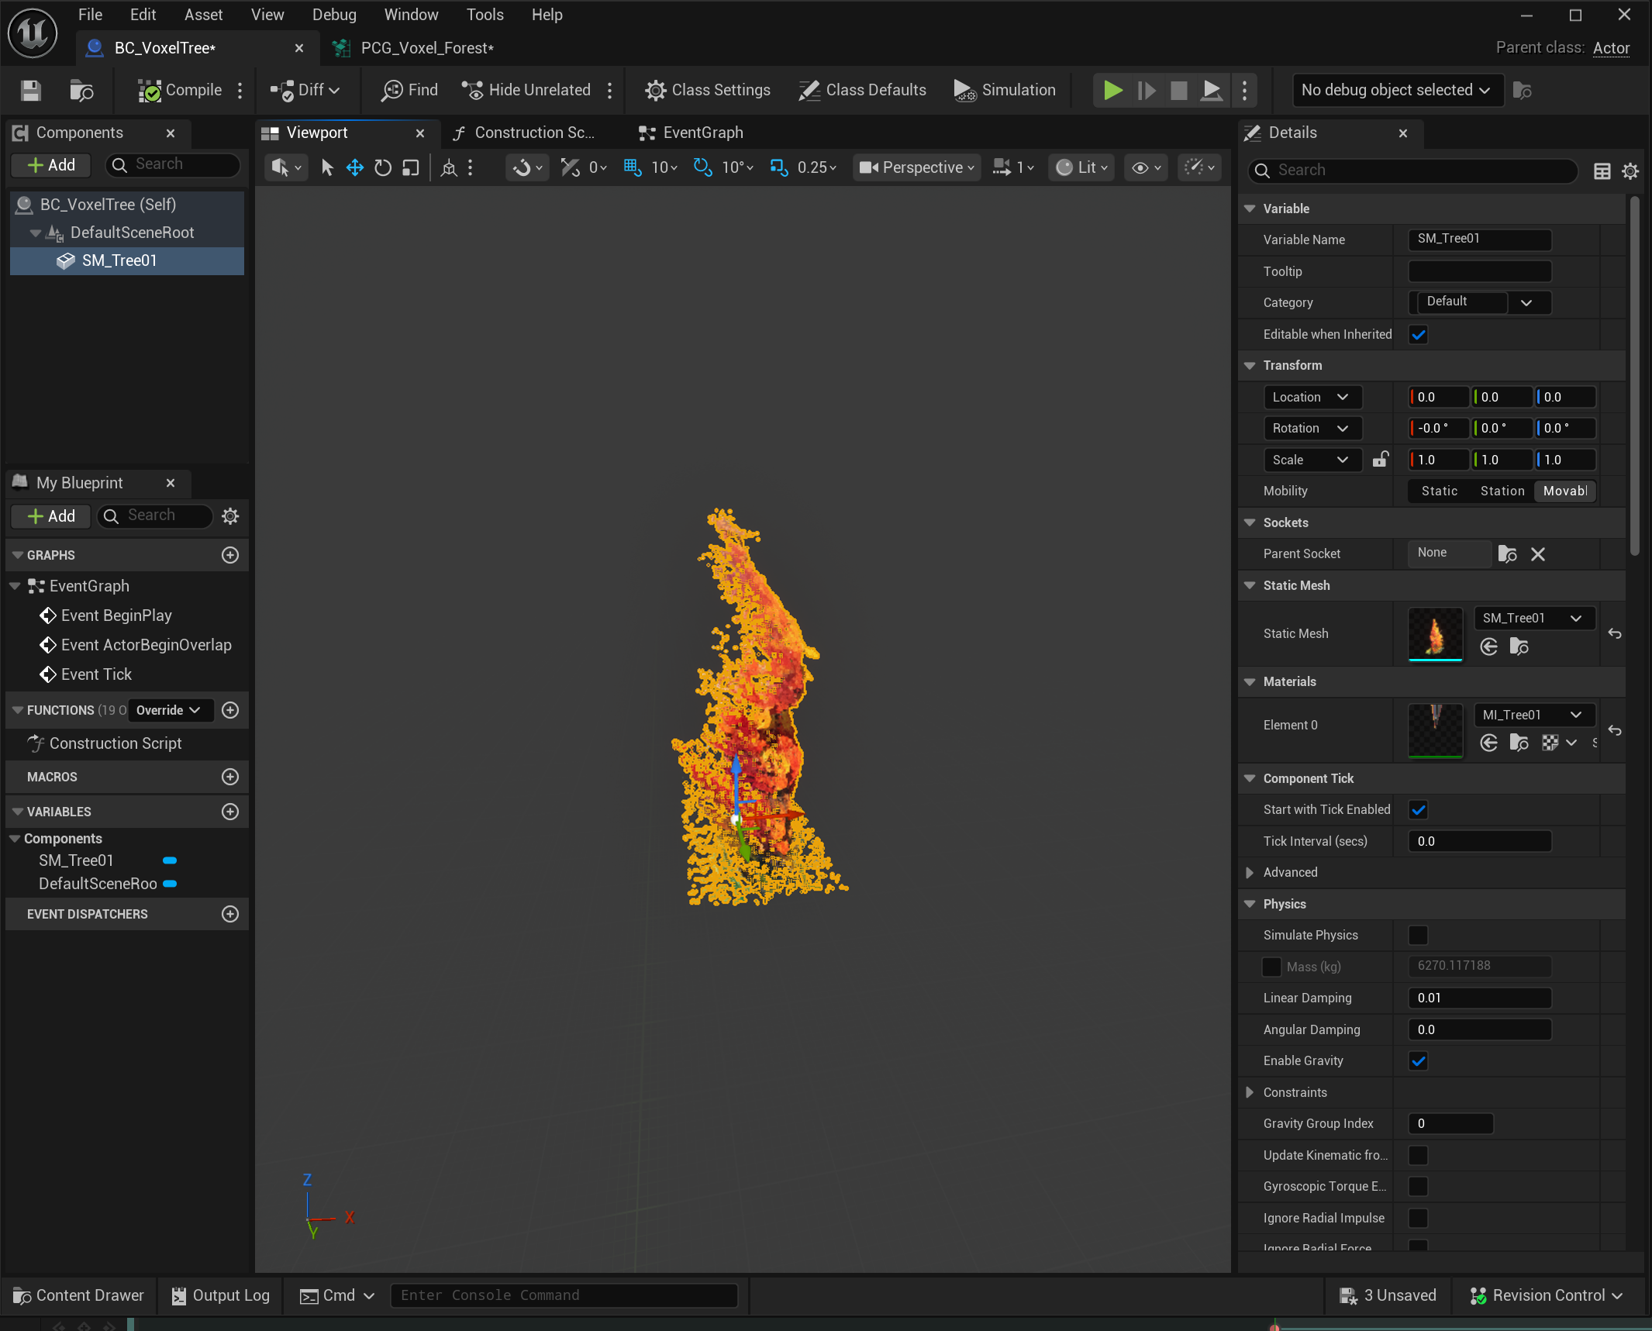Open Class Defaults
The image size is (1652, 1331).
[863, 90]
